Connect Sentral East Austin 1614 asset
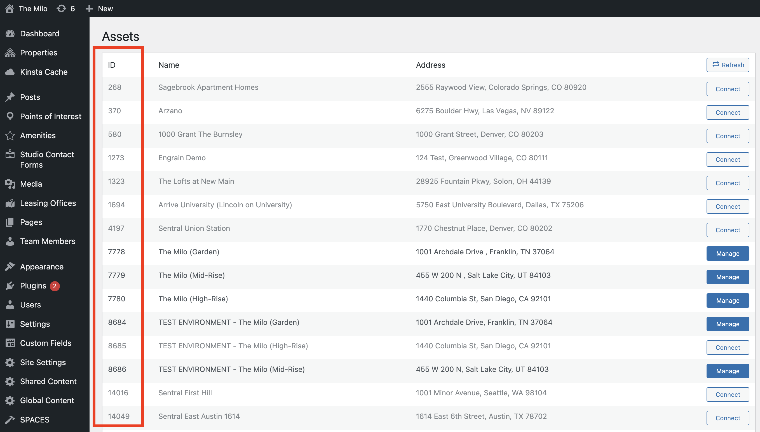760x432 pixels. pyautogui.click(x=728, y=418)
